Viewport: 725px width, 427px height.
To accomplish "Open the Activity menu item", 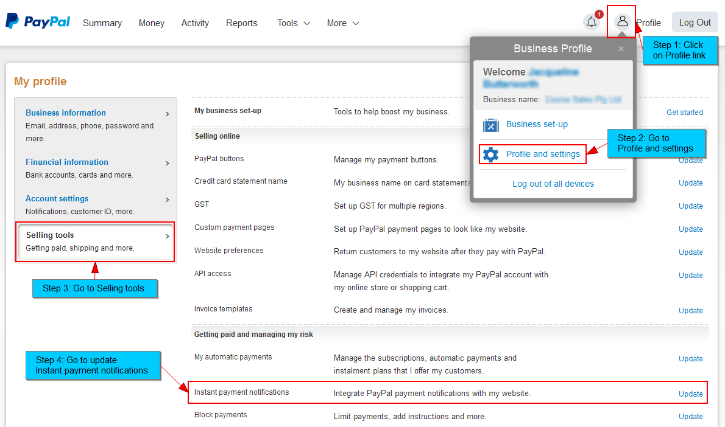I will point(195,23).
